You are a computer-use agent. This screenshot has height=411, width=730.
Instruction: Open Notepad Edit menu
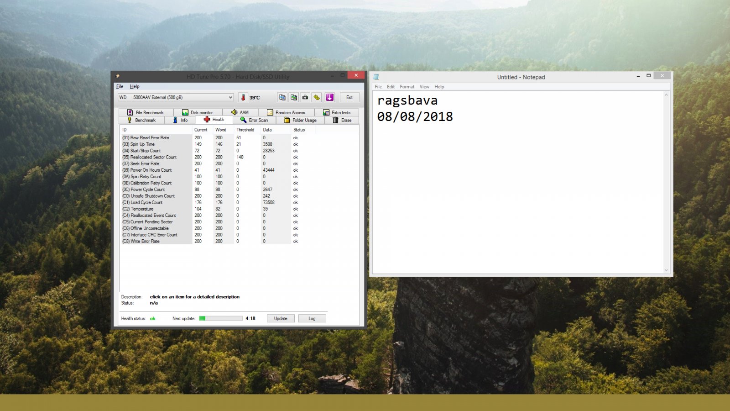(391, 87)
